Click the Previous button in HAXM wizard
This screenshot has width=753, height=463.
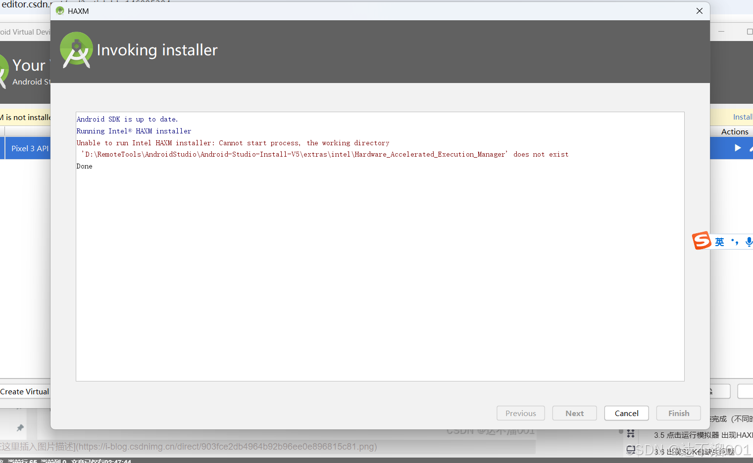(520, 413)
